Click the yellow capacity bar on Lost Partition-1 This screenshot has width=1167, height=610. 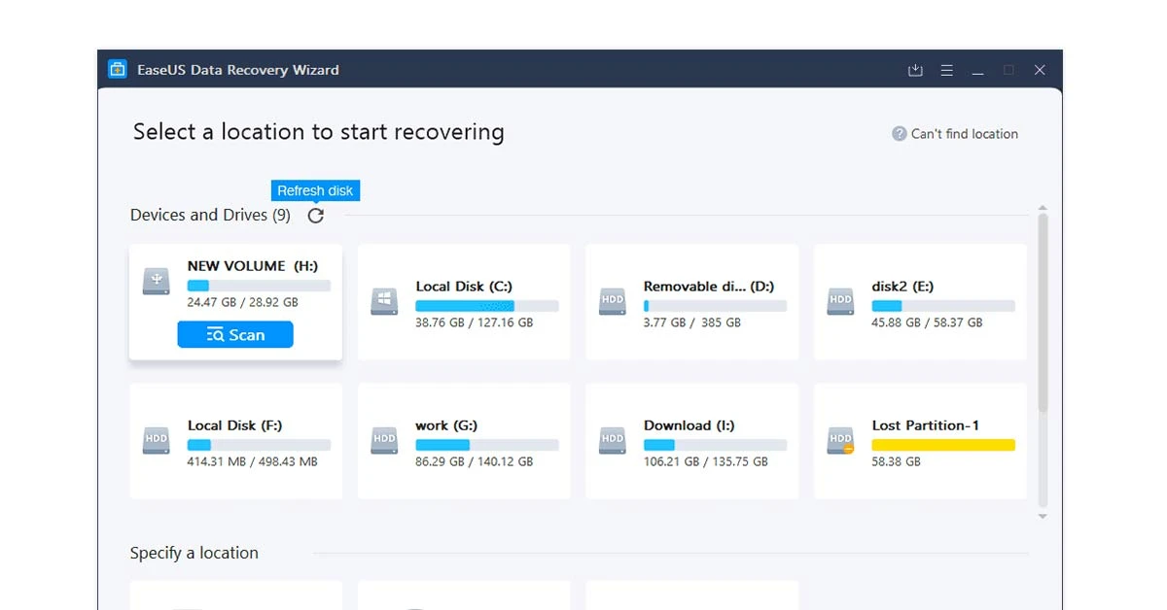pyautogui.click(x=943, y=443)
